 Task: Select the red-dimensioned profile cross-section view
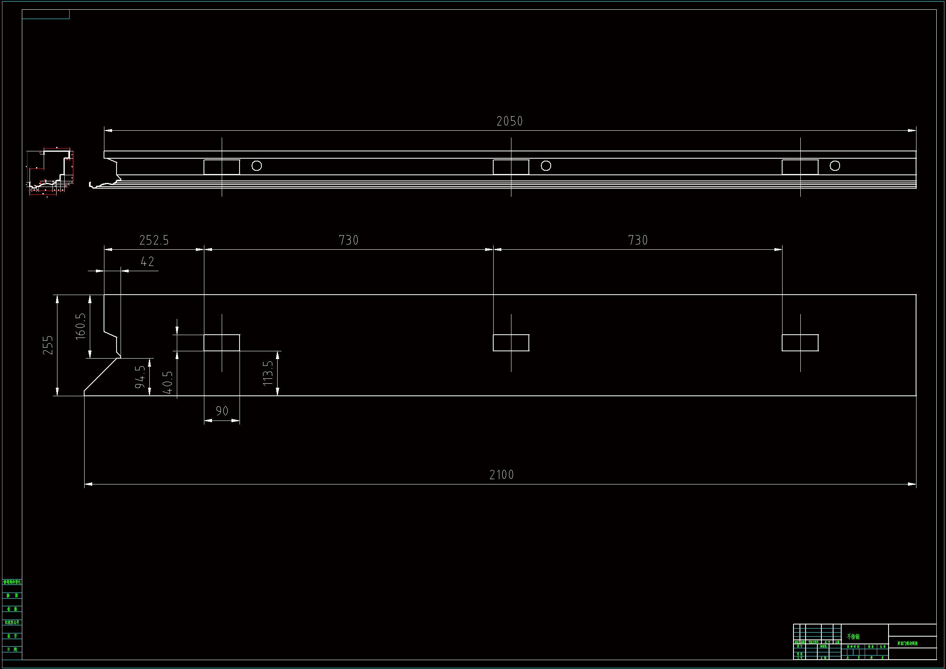coord(50,172)
